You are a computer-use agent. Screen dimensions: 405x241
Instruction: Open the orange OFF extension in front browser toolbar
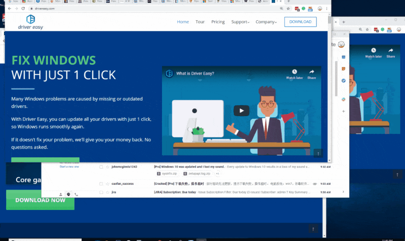(x=310, y=9)
